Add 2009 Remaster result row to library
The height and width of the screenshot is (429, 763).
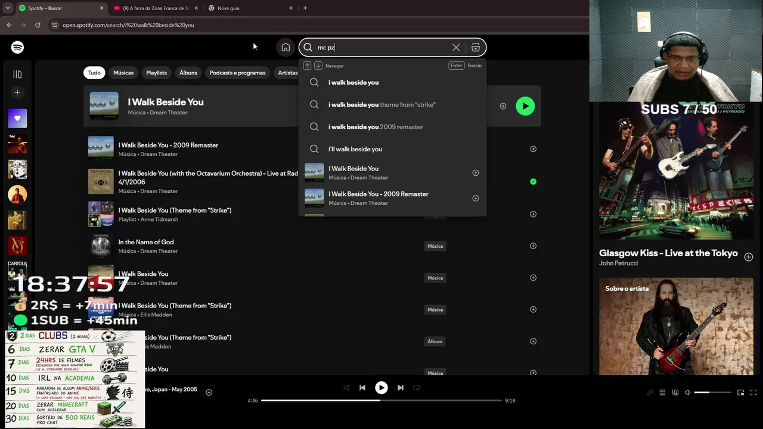tap(533, 149)
